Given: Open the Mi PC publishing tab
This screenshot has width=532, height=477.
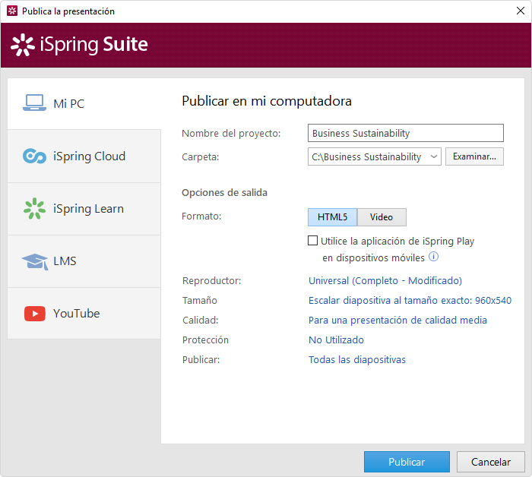Looking at the screenshot, I should coord(84,103).
